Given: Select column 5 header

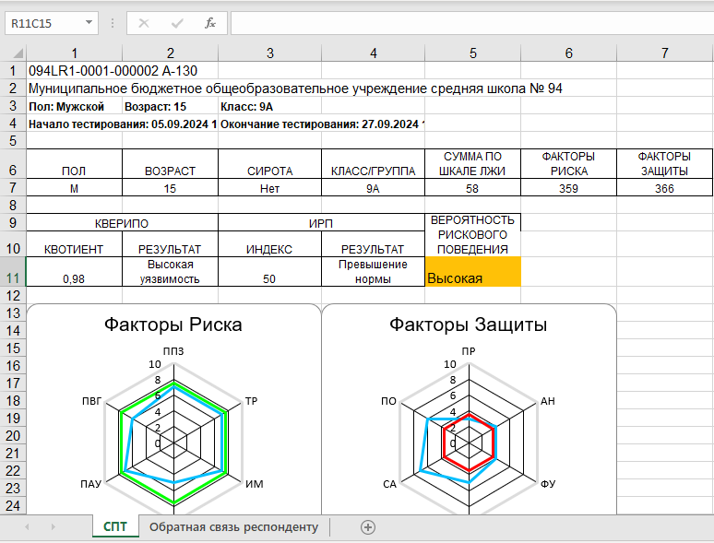Looking at the screenshot, I should pos(472,53).
